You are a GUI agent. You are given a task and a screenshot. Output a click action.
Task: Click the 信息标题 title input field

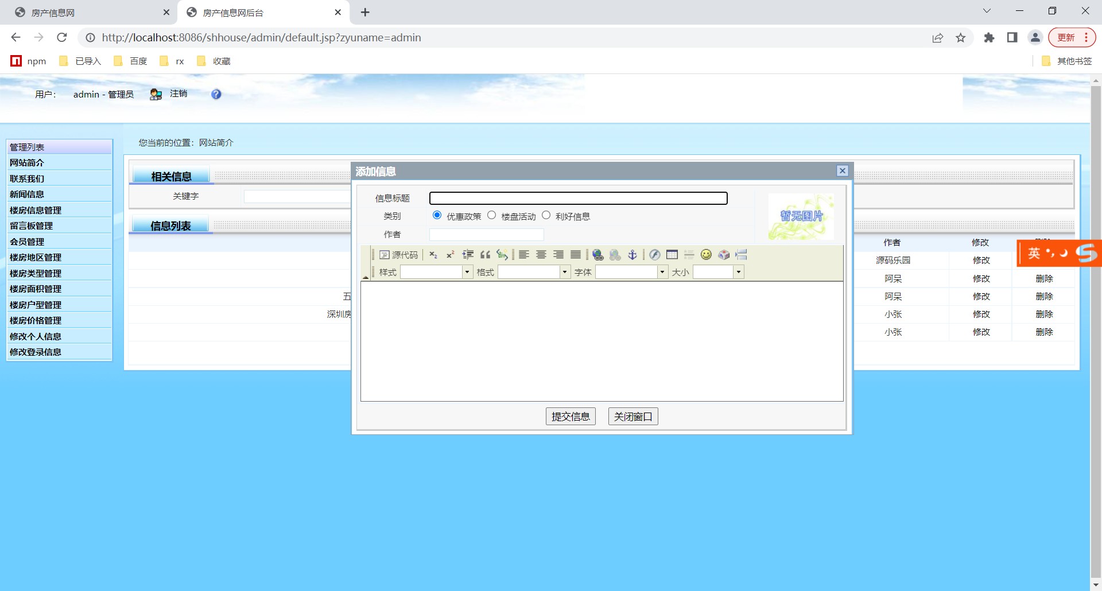pyautogui.click(x=579, y=199)
